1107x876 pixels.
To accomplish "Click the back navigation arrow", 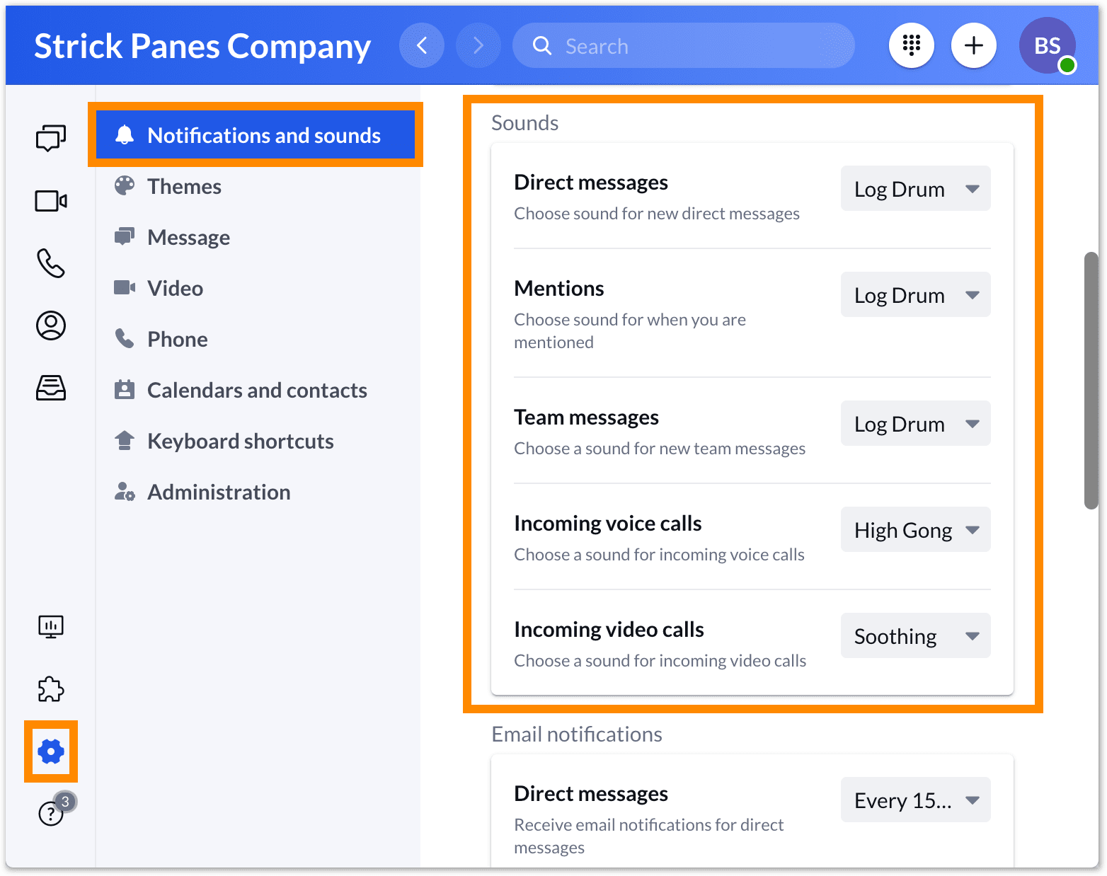I will [x=422, y=45].
